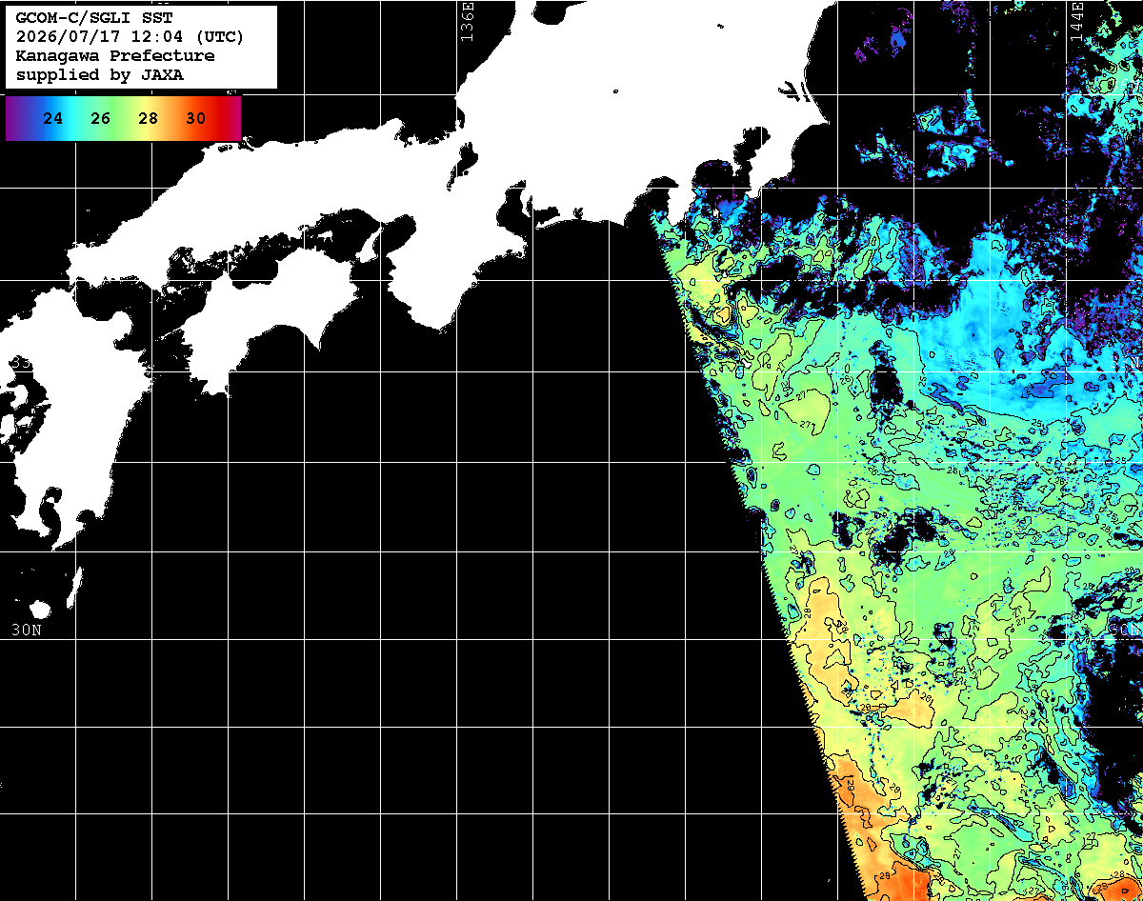Click the 26 value on the color scale
Image resolution: width=1143 pixels, height=901 pixels.
[x=101, y=119]
